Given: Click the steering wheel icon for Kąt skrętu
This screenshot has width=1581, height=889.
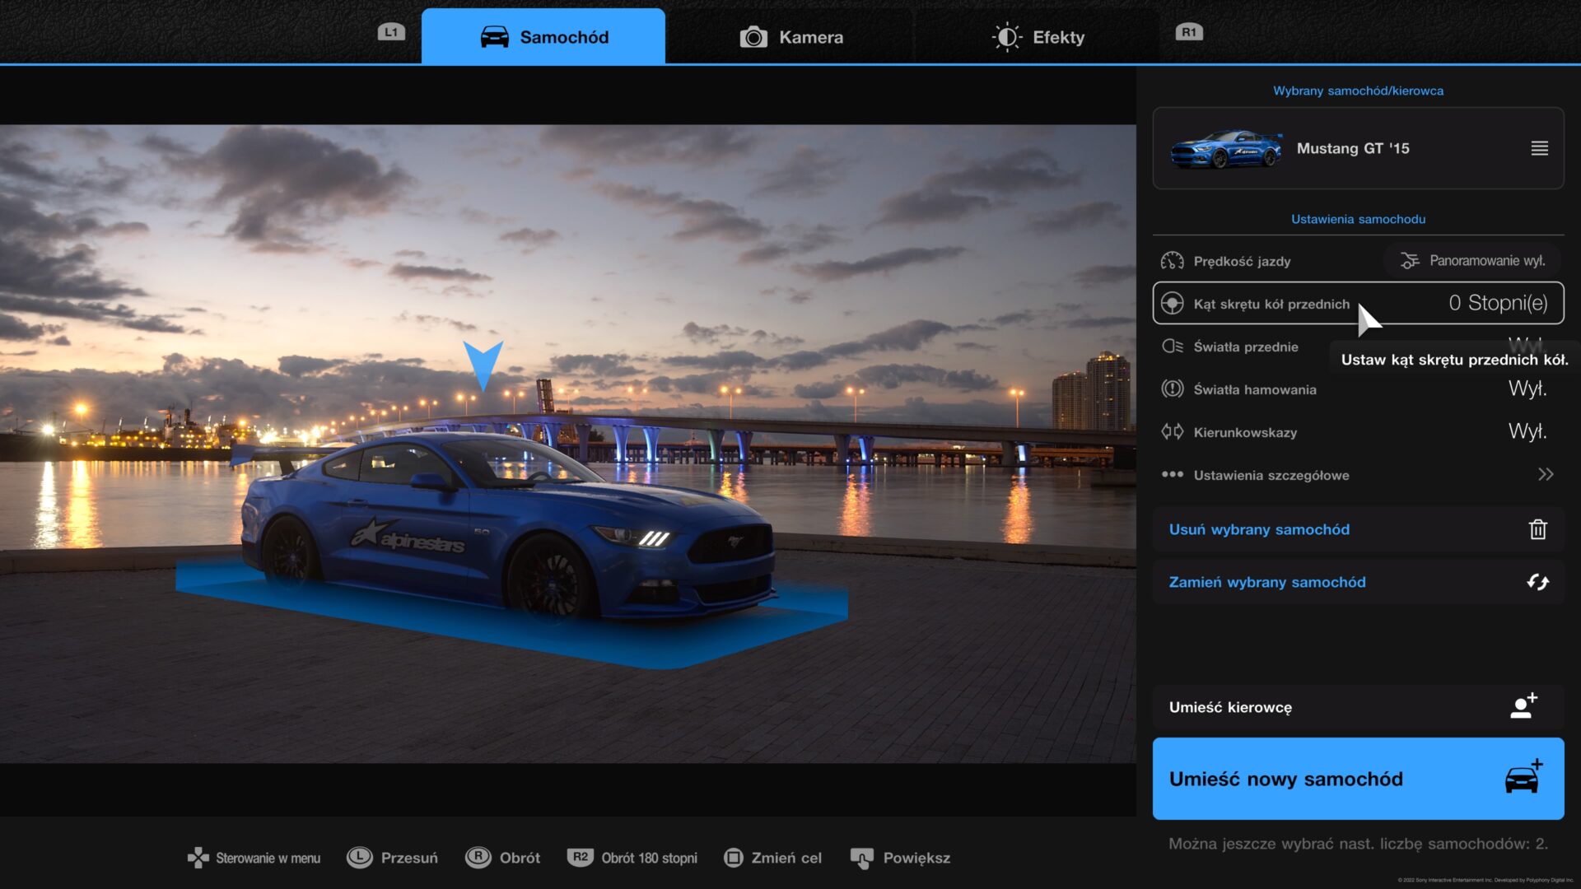Looking at the screenshot, I should point(1172,304).
